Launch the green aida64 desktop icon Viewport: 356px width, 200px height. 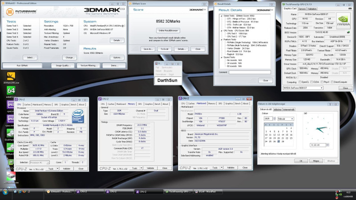[11, 91]
